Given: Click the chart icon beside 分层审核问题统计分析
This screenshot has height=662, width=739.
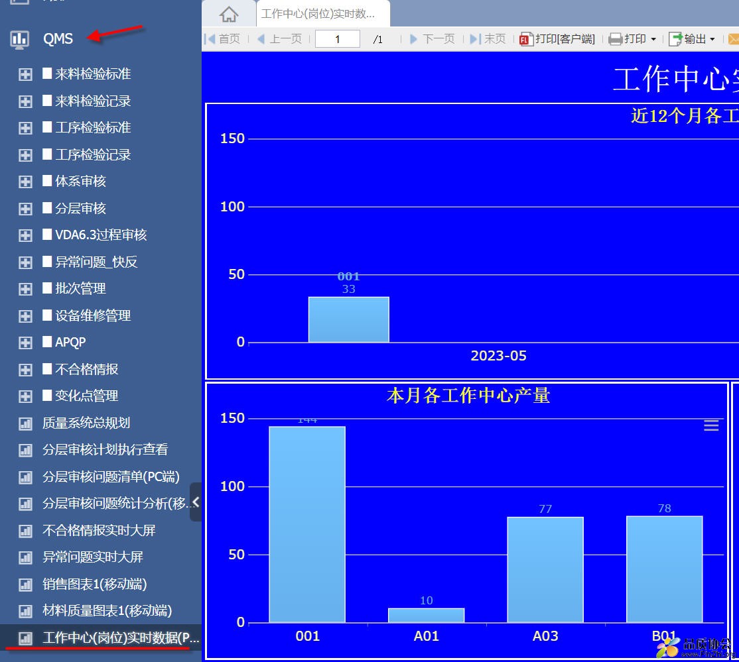Looking at the screenshot, I should pos(25,504).
